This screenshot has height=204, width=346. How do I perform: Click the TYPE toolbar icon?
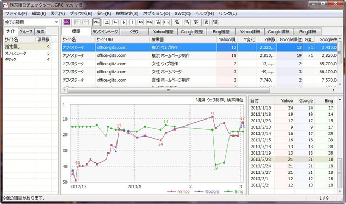click(x=158, y=22)
